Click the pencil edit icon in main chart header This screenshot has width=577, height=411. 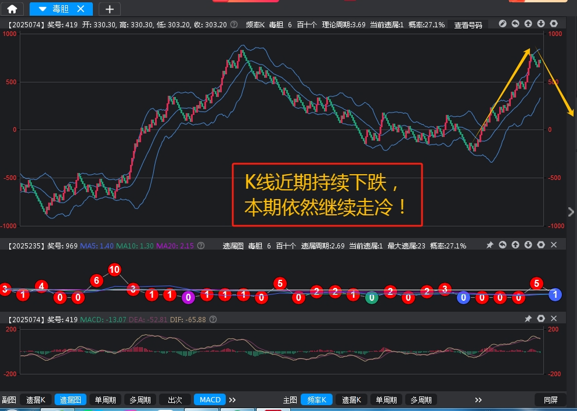point(503,24)
